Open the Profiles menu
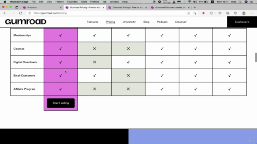The image size is (257, 144). point(95,2)
